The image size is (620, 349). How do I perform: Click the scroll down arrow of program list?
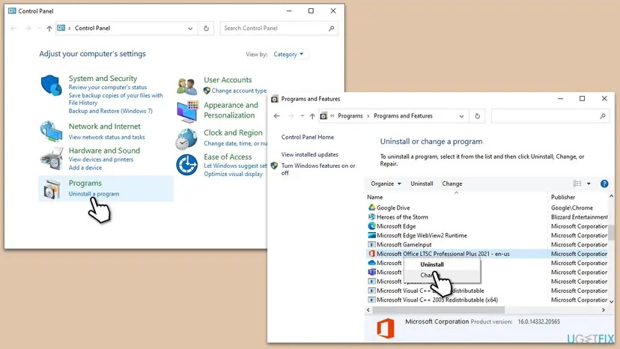[x=612, y=302]
